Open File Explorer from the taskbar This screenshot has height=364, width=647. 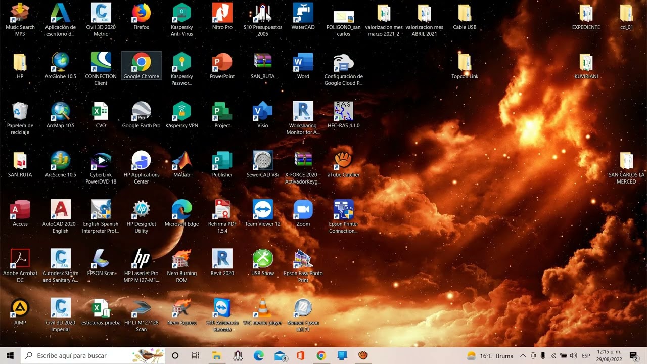(216, 355)
